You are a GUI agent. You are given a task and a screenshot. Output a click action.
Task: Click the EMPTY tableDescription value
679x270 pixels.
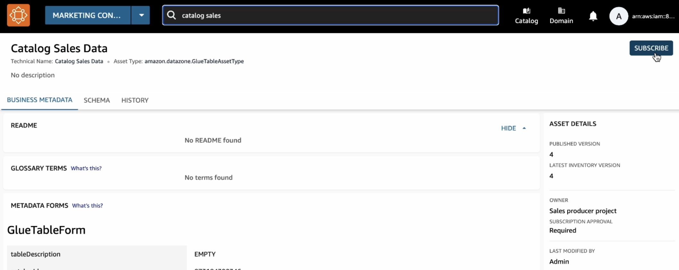205,254
